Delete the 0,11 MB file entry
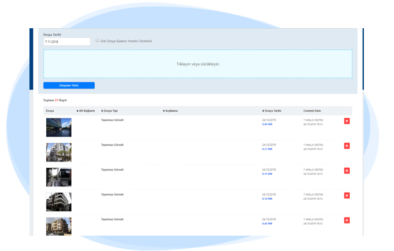 (347, 146)
